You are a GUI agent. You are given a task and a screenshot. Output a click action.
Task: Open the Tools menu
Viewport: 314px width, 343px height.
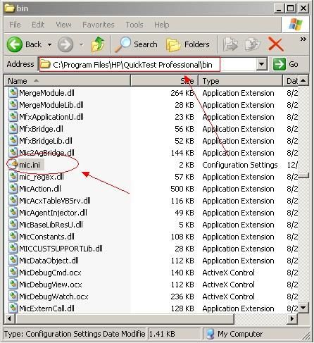click(134, 25)
